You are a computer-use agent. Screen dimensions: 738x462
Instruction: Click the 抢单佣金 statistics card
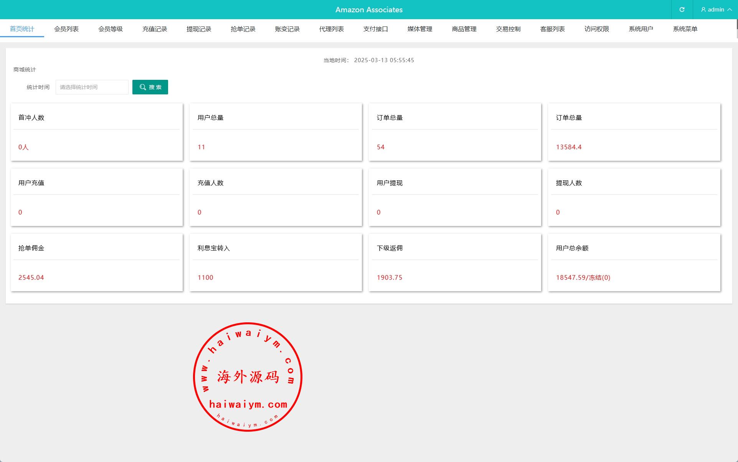pyautogui.click(x=97, y=262)
